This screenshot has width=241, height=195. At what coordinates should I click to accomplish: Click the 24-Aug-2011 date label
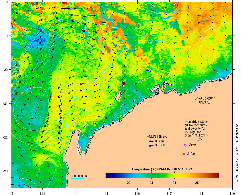[205, 98]
